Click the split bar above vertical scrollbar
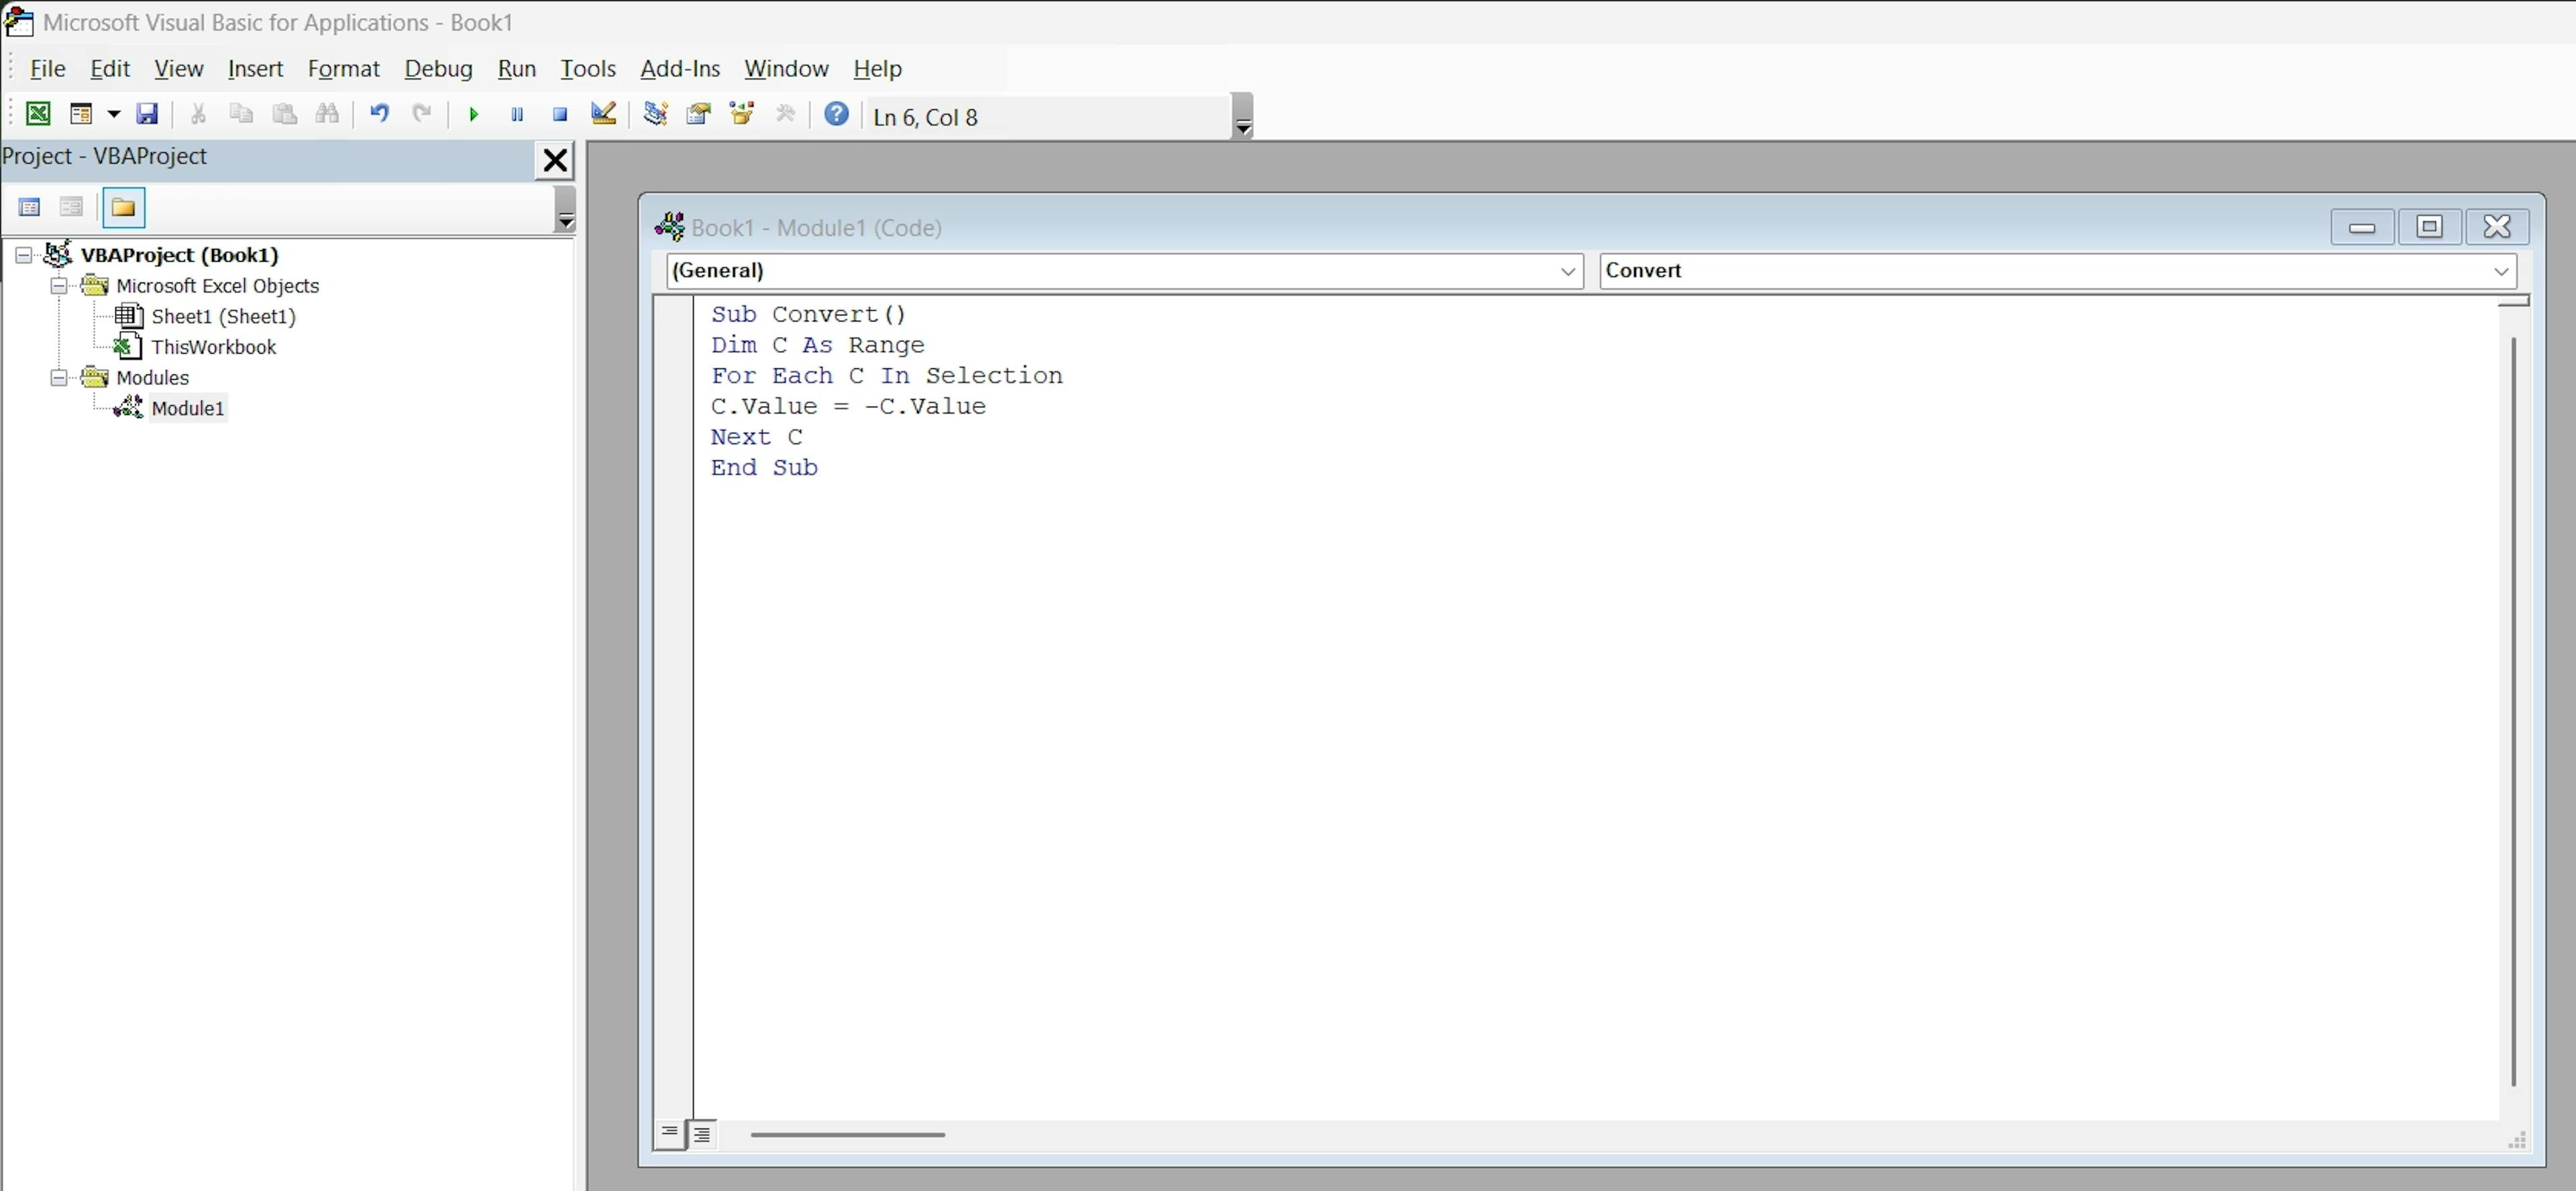 coord(2513,300)
